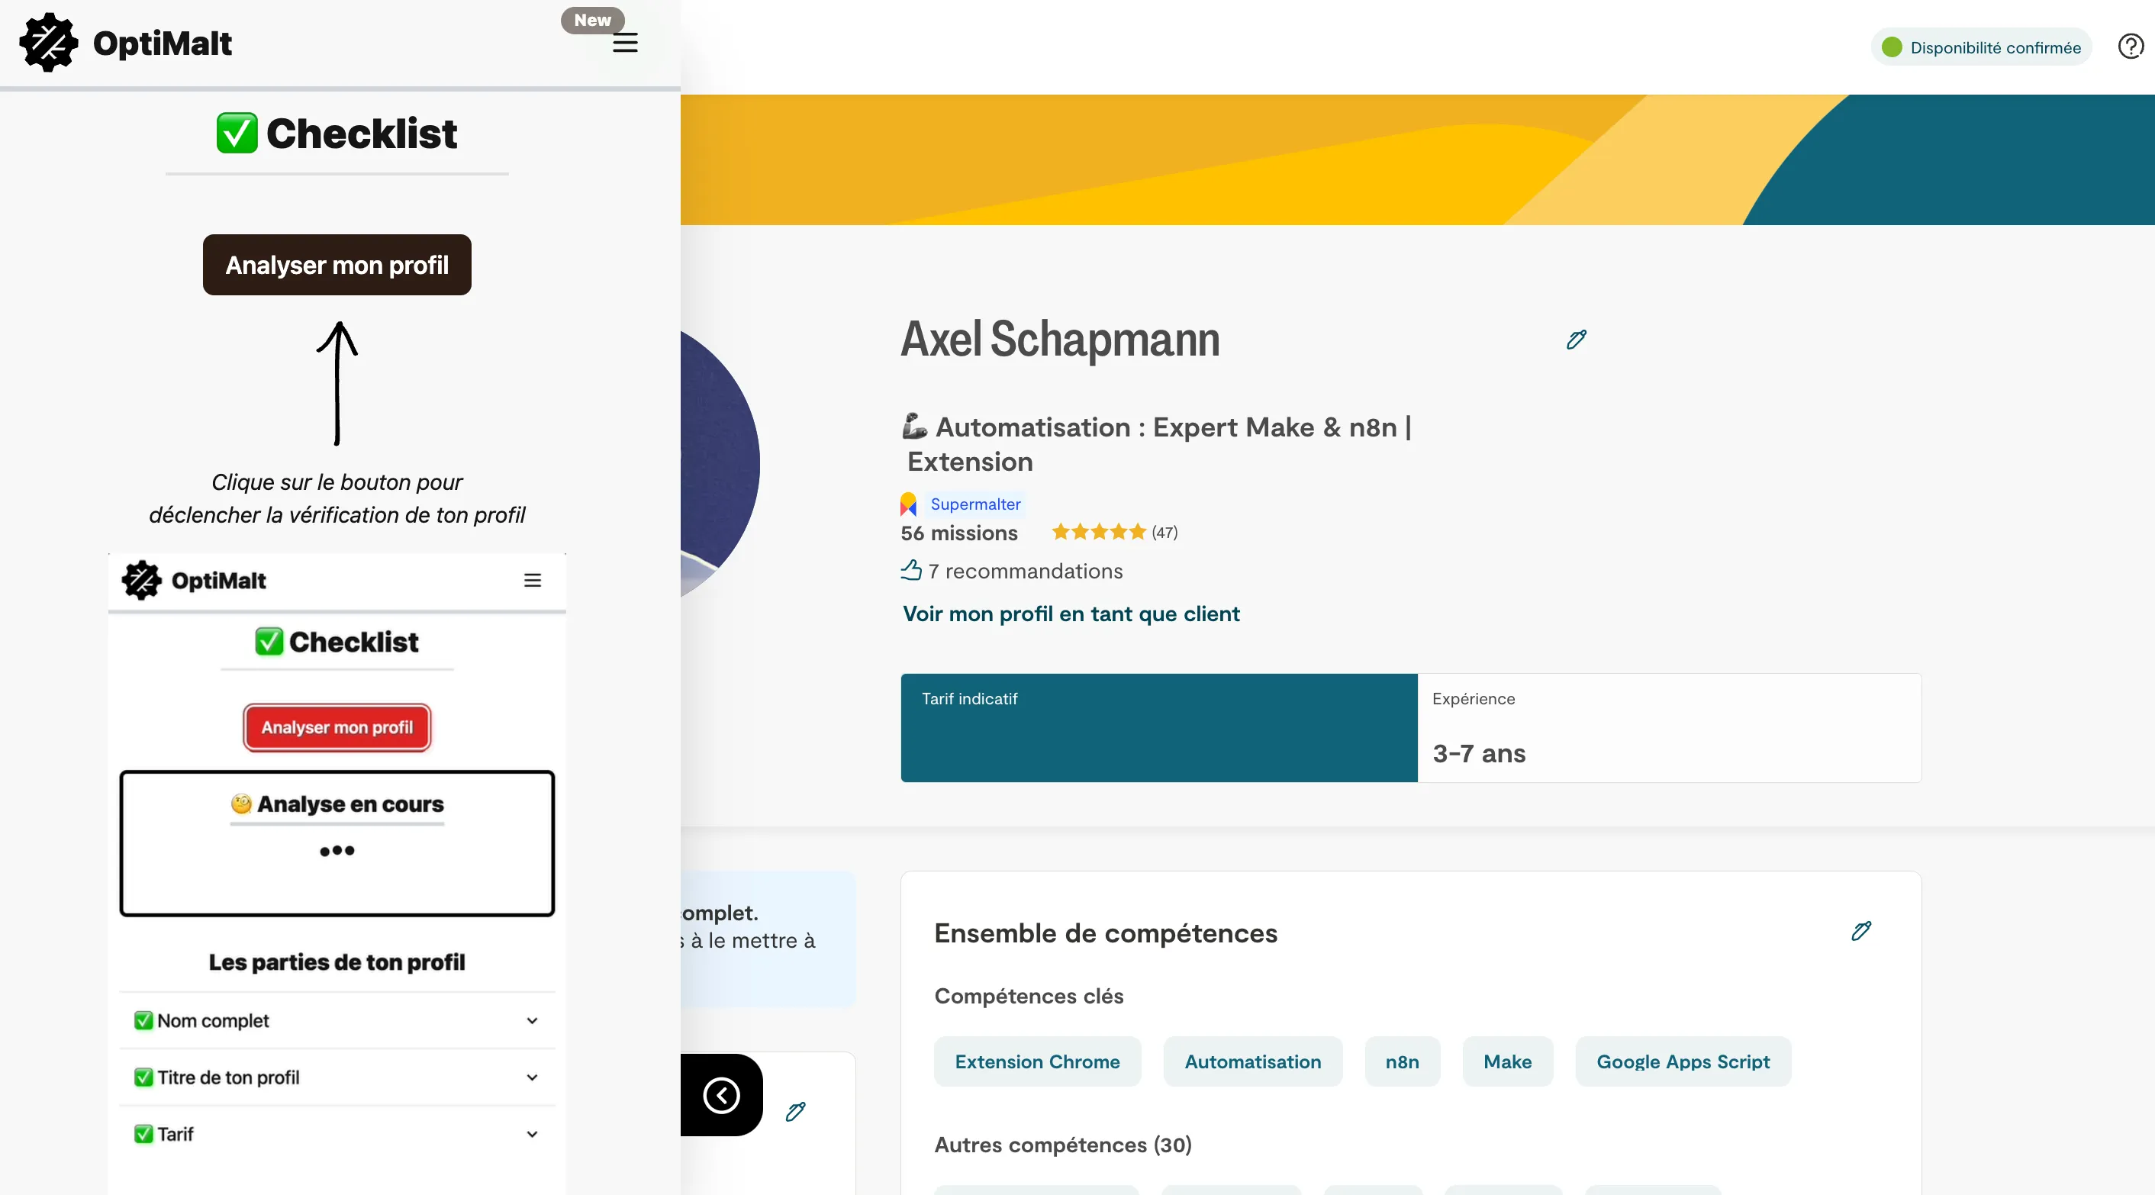Viewport: 2155px width, 1195px height.
Task: Select Automatisation skill tag
Action: 1253,1061
